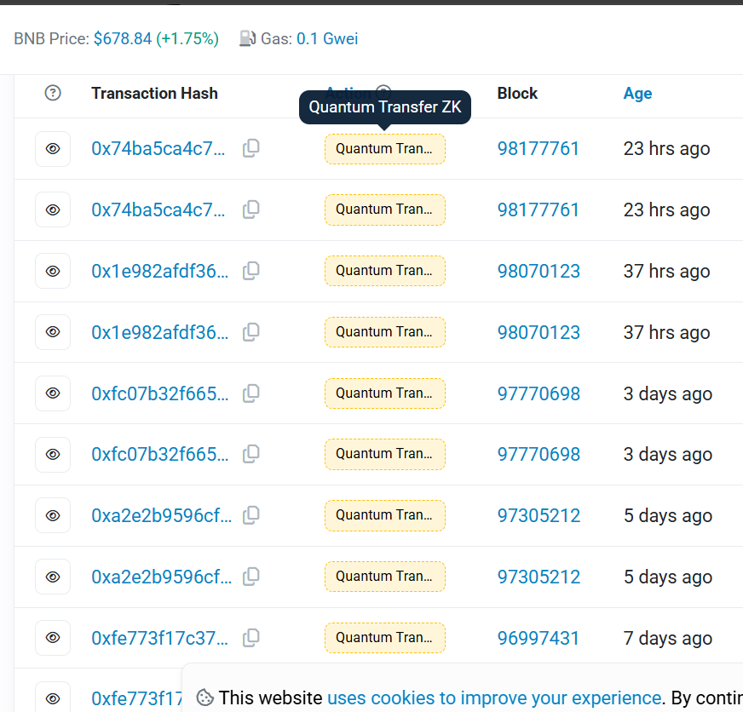This screenshot has width=743, height=712.
Task: Open block 98177761 in the upper 23 hrs row
Action: tap(539, 149)
